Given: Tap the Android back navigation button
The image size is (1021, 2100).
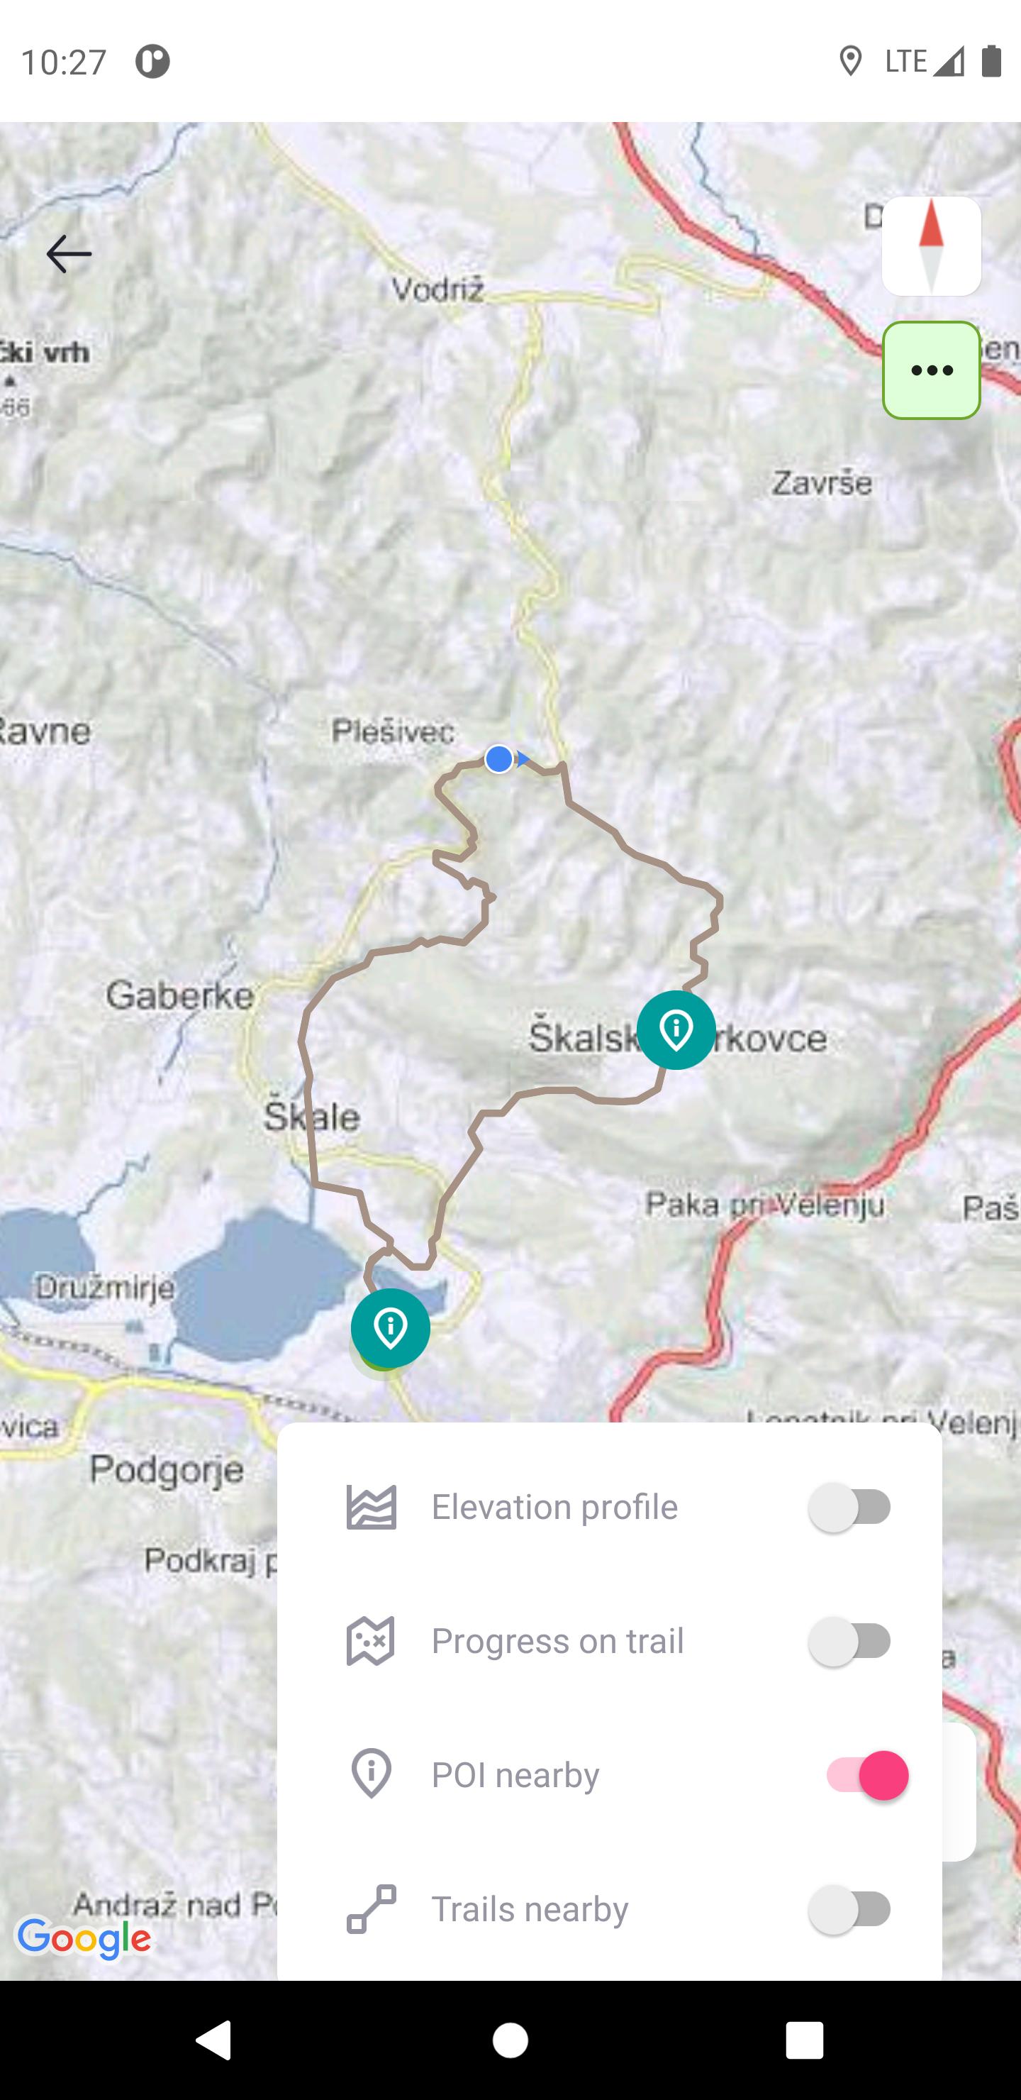Looking at the screenshot, I should point(213,2040).
